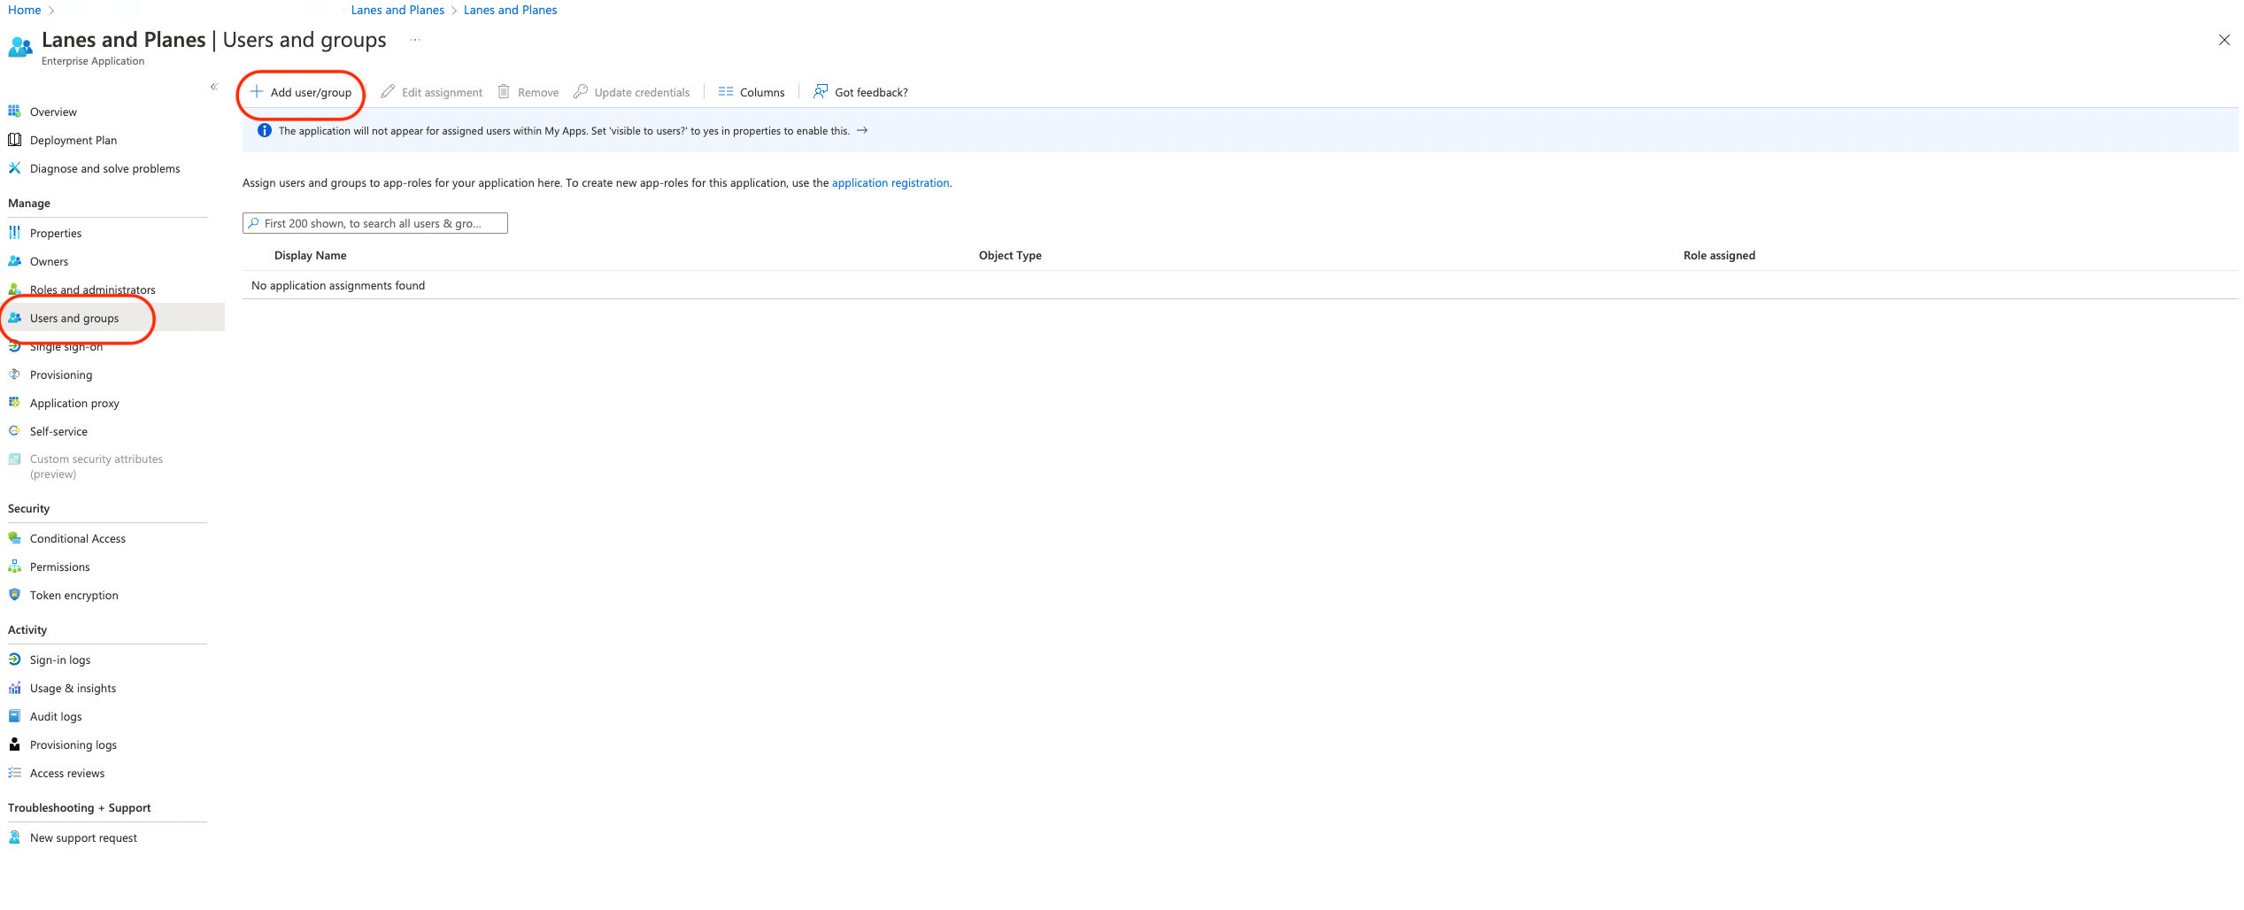
Task: Click the Owners people icon
Action: tap(14, 261)
